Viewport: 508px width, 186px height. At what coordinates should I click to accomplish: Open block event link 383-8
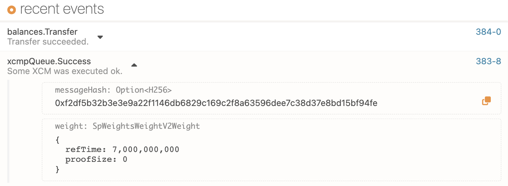tap(488, 61)
